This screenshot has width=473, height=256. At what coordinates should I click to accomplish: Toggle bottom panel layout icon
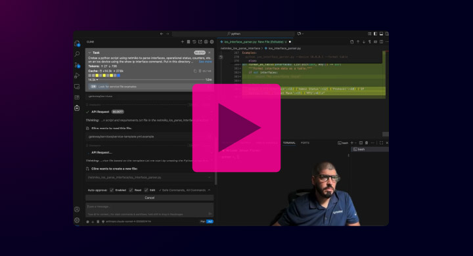[381, 33]
